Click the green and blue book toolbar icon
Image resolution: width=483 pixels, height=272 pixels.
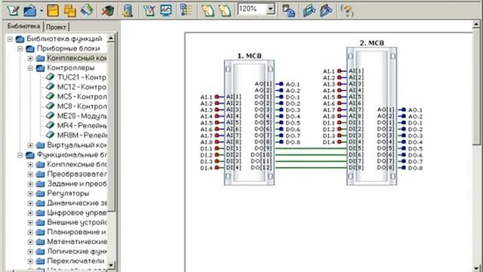click(x=87, y=11)
